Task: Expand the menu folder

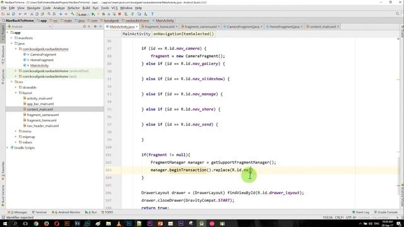Action: 16,131
